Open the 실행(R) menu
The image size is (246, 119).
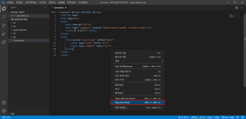click(x=61, y=3)
